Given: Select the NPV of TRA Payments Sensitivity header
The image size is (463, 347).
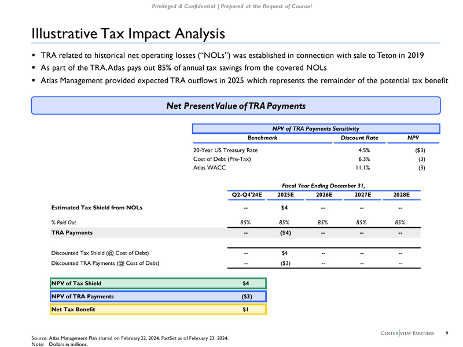Looking at the screenshot, I should point(316,128).
